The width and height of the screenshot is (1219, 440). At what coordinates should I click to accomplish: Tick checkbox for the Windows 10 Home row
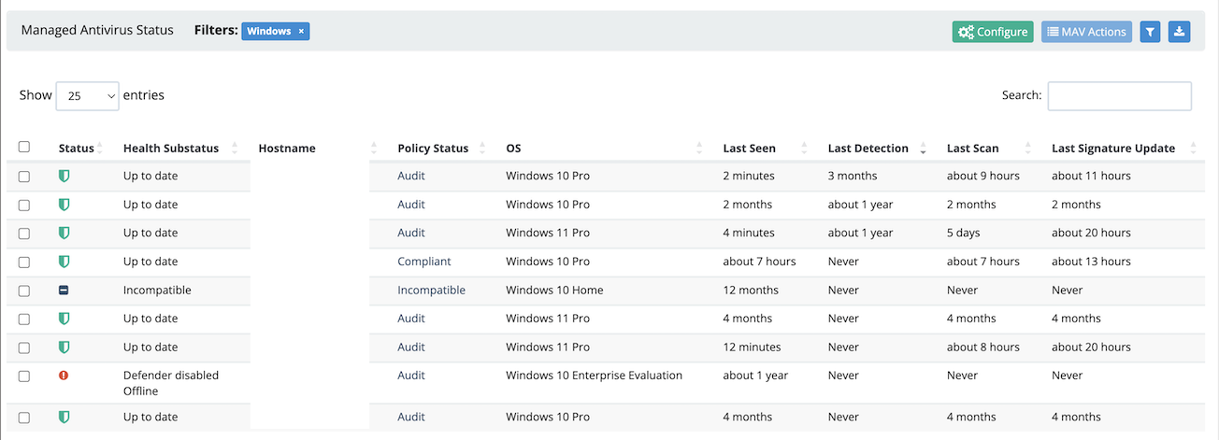(24, 291)
